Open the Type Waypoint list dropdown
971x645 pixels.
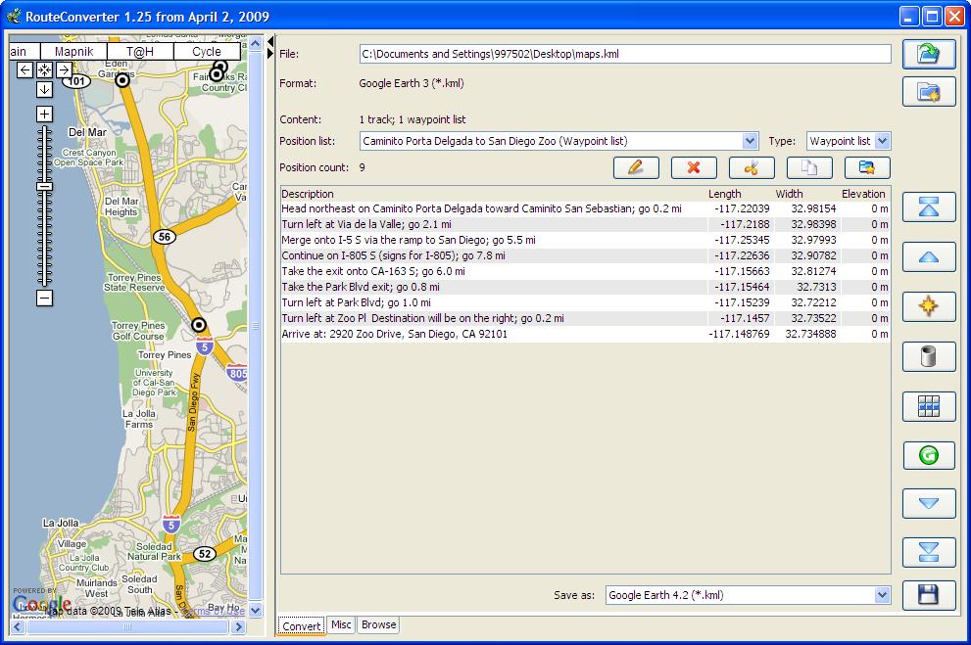883,141
